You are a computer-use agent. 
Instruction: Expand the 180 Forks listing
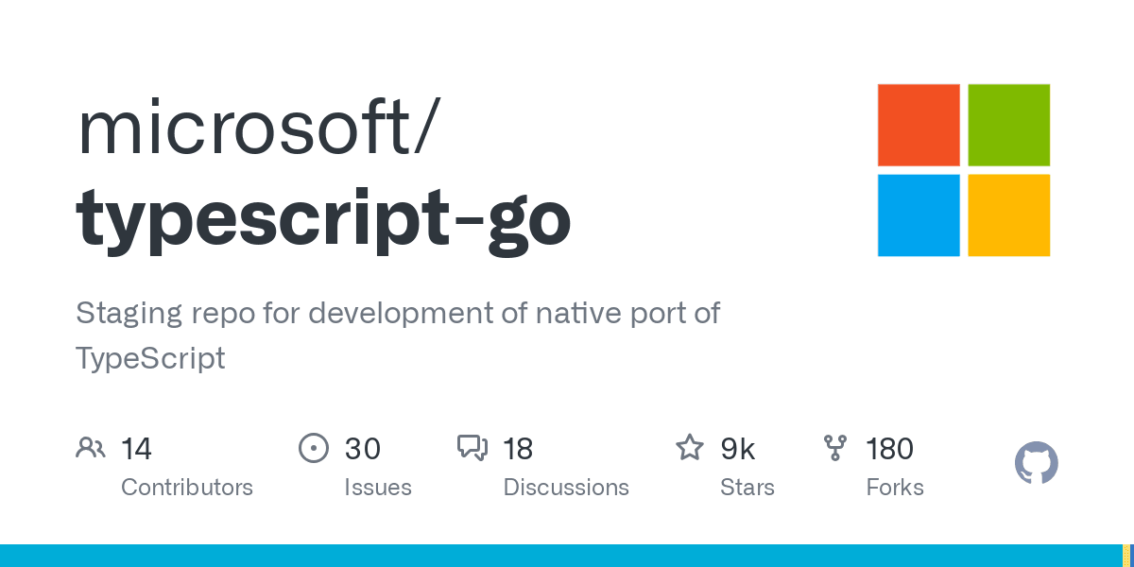pyautogui.click(x=889, y=448)
